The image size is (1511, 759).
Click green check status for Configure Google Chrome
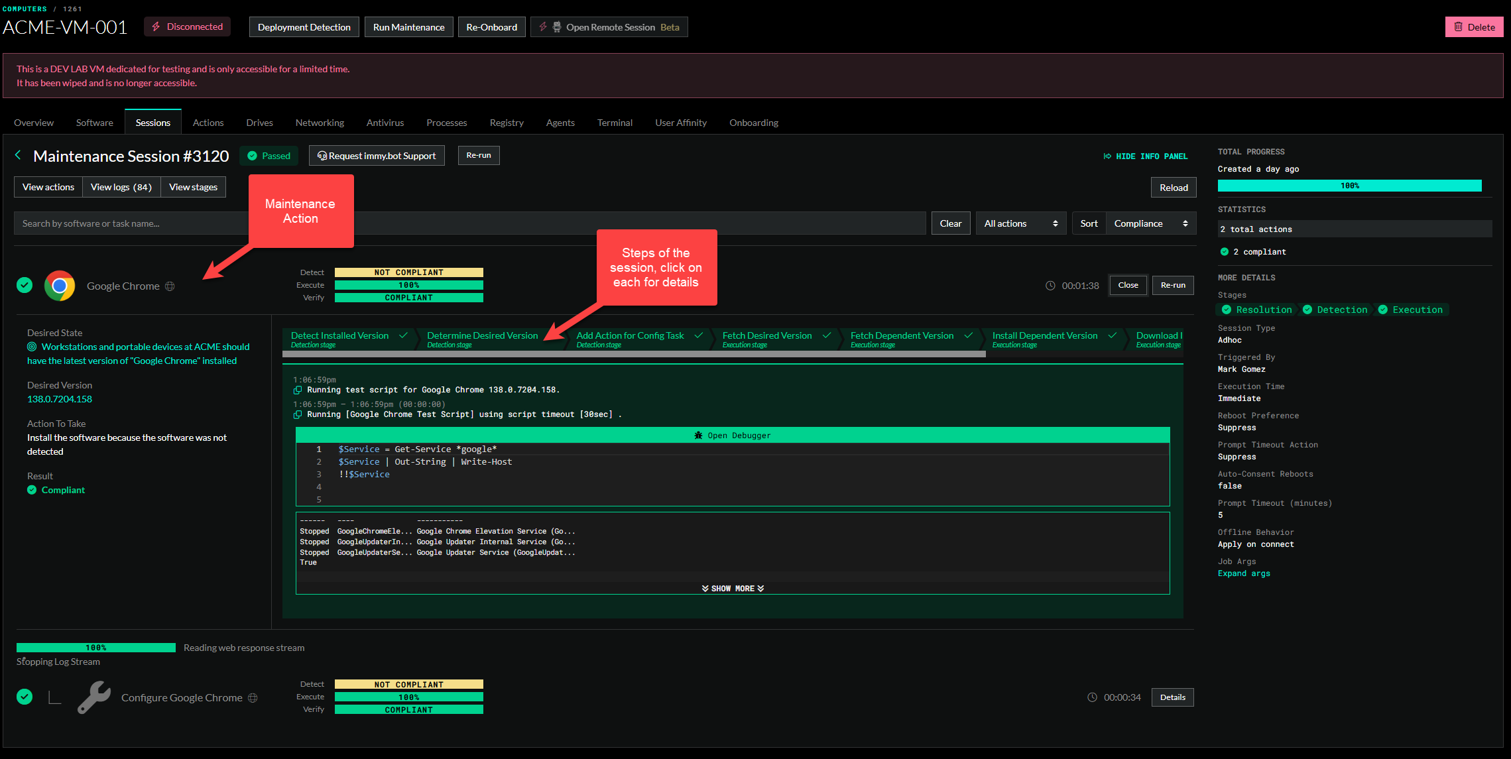25,697
